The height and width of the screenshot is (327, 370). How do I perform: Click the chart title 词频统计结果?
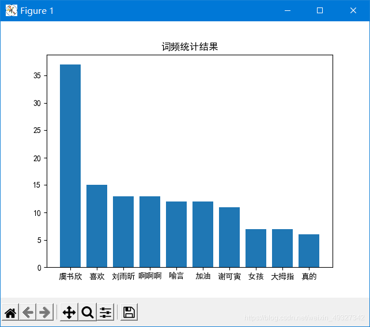[x=190, y=47]
